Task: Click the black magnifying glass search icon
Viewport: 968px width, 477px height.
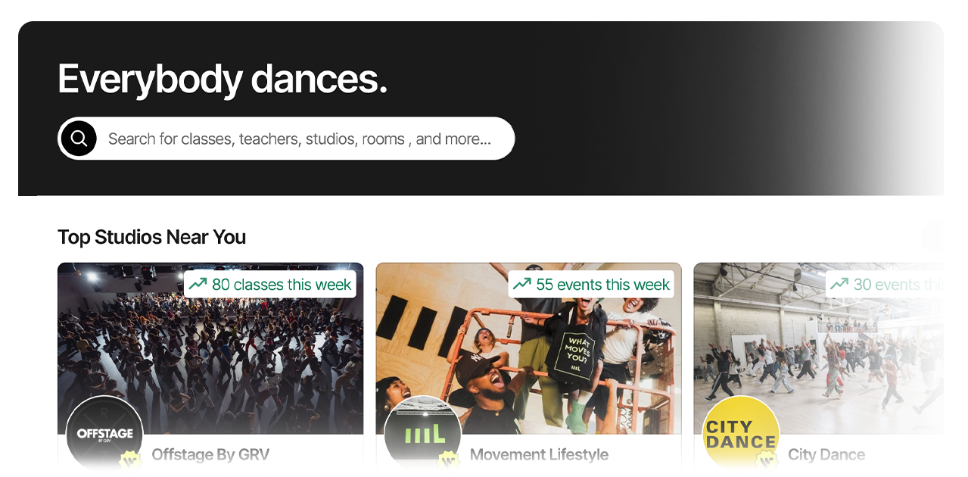Action: [x=79, y=139]
